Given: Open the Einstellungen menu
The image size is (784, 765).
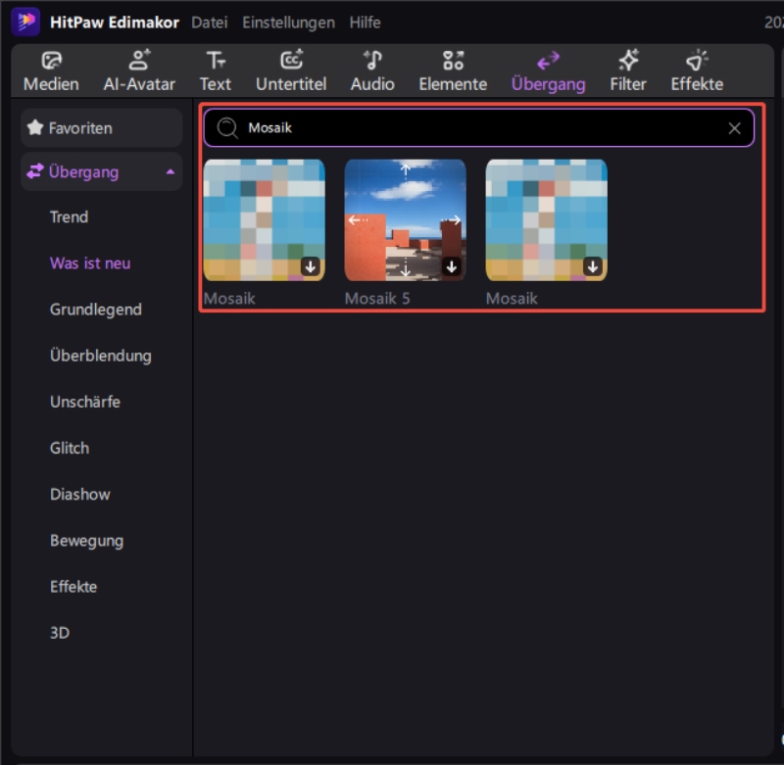Looking at the screenshot, I should pyautogui.click(x=288, y=22).
